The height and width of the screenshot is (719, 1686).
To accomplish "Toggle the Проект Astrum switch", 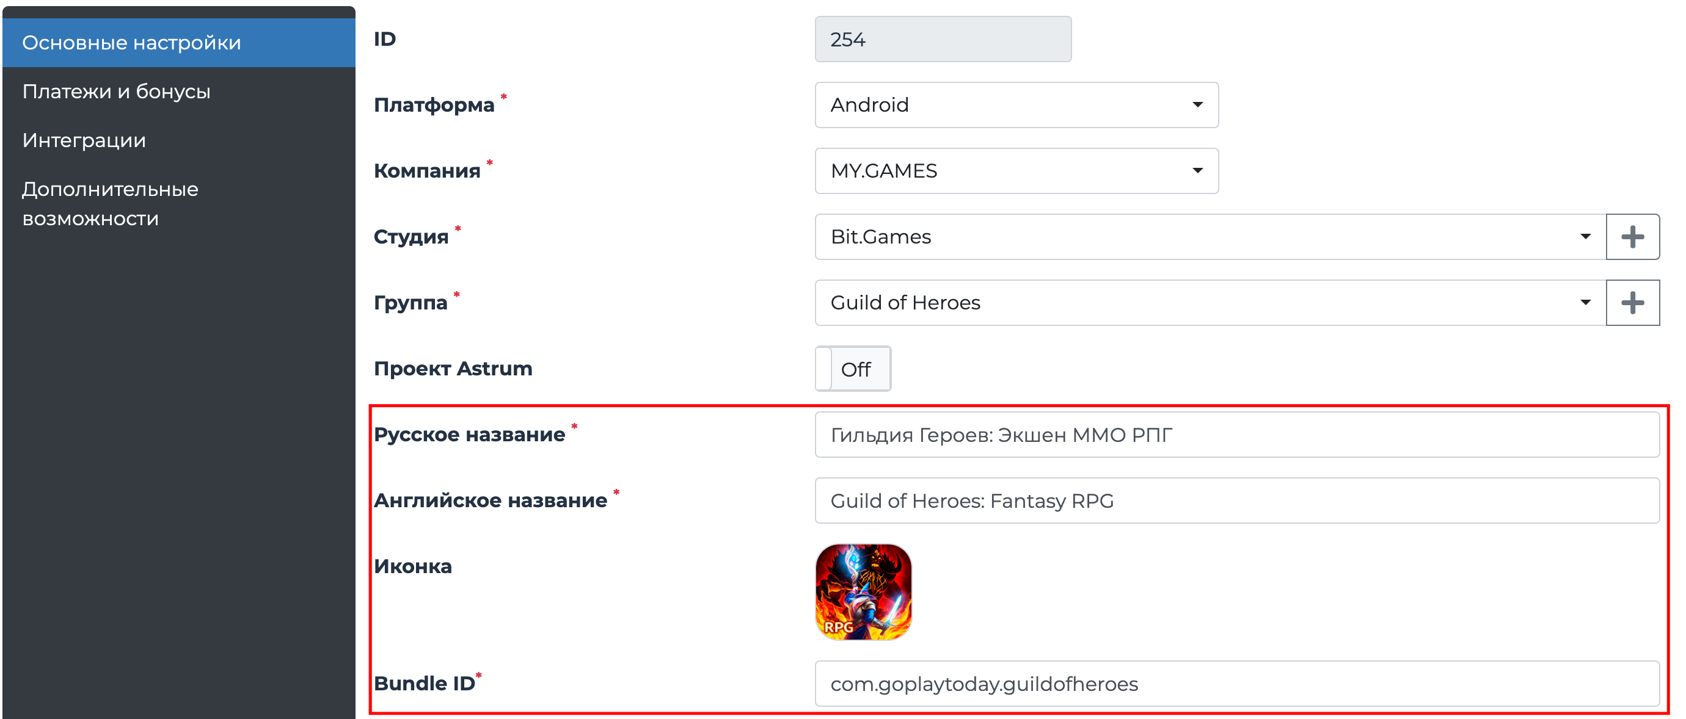I will tap(852, 368).
